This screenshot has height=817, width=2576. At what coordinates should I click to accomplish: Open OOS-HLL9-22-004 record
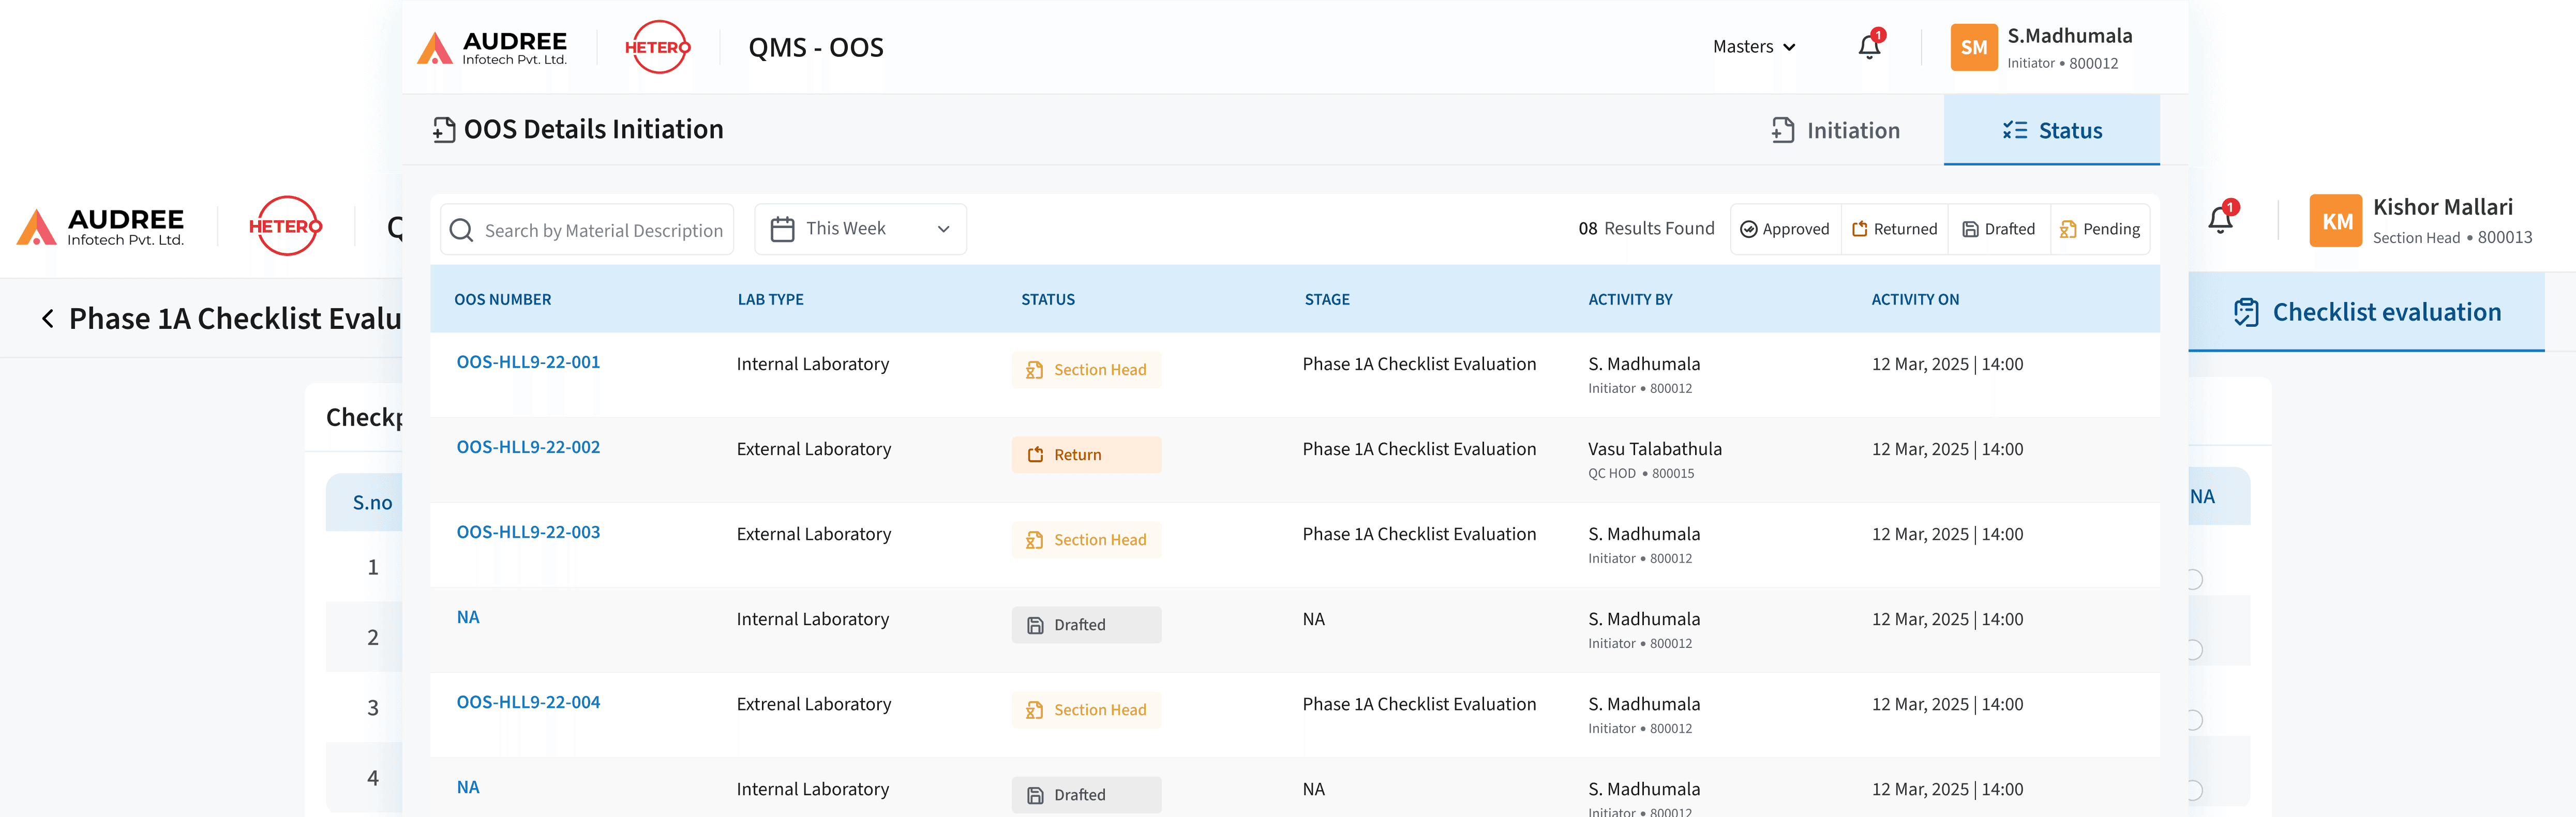(528, 702)
